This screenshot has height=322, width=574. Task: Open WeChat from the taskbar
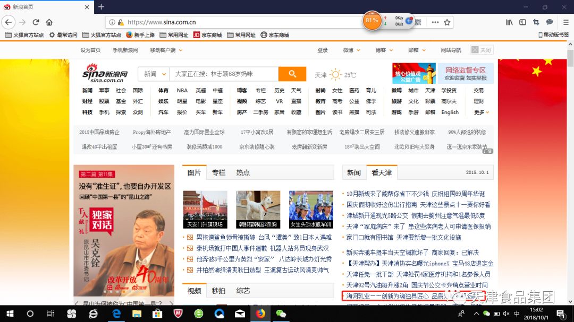coord(281,314)
